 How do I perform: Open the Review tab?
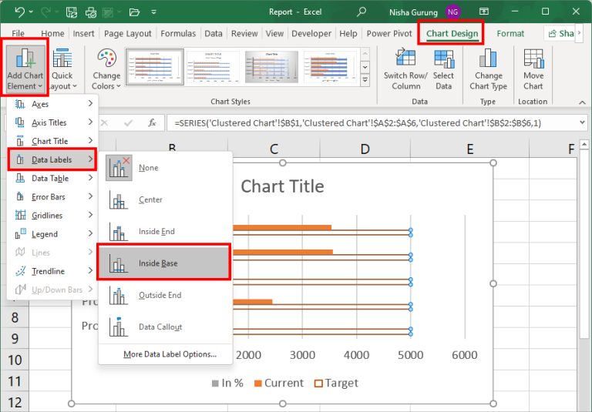[244, 34]
